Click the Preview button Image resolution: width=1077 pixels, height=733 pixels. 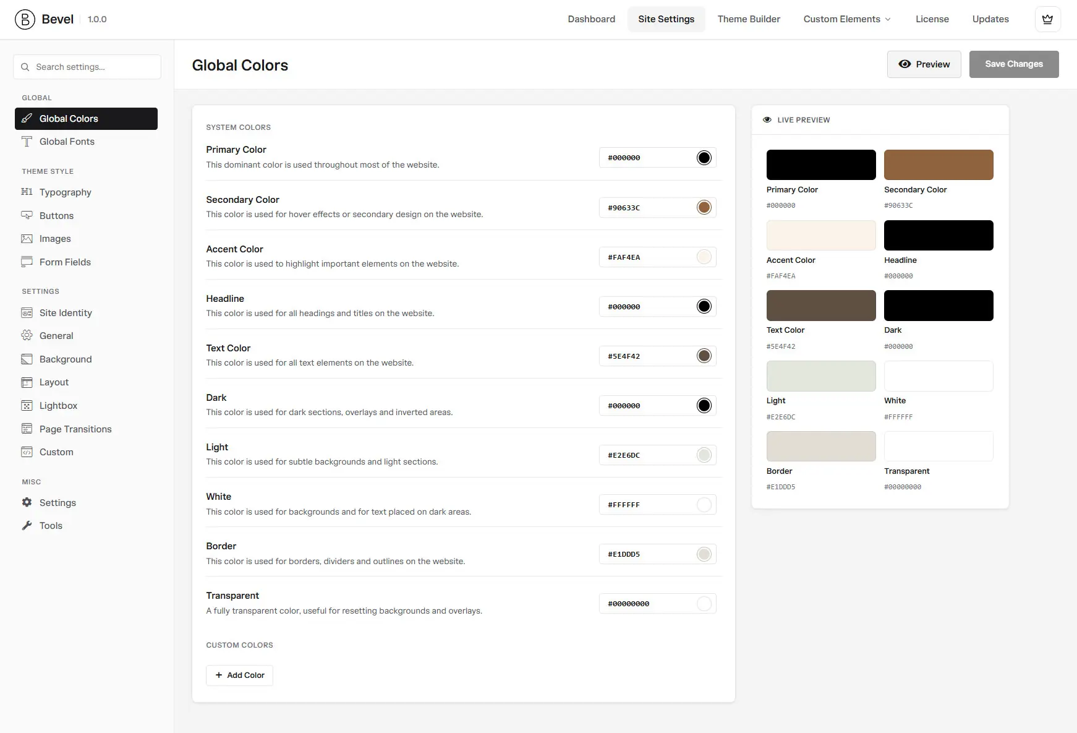click(924, 64)
